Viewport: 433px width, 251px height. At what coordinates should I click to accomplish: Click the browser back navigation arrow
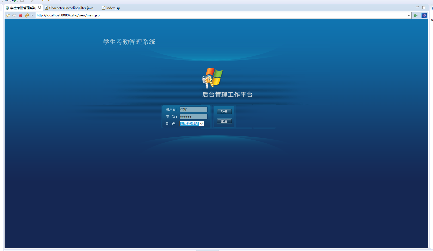click(8, 15)
